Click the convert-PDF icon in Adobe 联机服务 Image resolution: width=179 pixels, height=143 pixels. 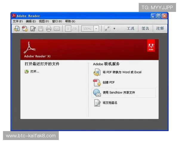coord(97,72)
